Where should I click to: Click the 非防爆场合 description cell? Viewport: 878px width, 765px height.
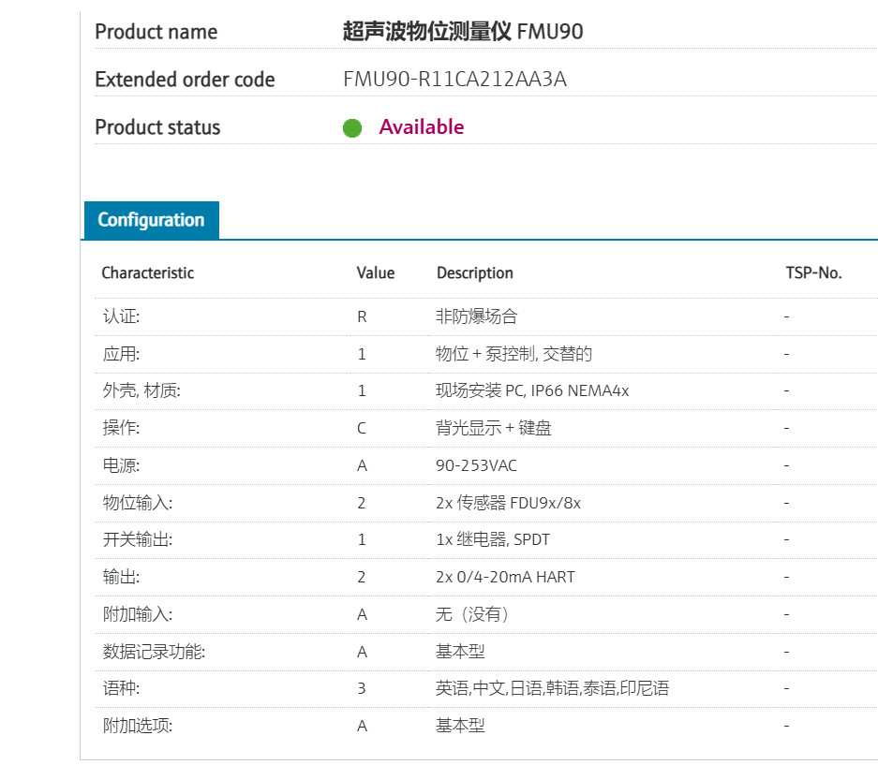[476, 316]
